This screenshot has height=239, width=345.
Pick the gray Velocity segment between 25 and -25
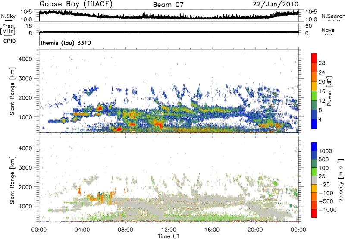(314, 180)
